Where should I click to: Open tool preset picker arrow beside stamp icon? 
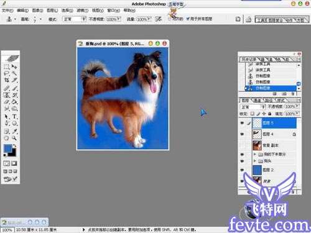(x=16, y=19)
